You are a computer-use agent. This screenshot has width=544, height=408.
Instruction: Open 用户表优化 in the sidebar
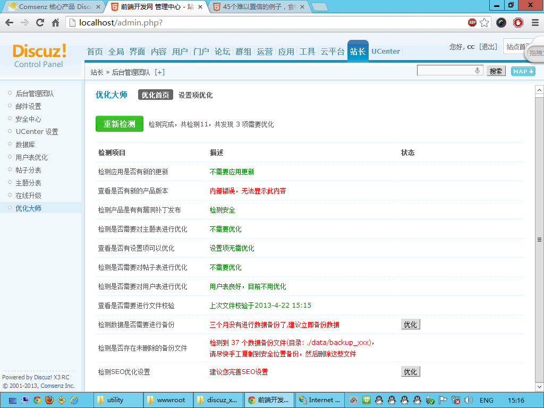31,157
